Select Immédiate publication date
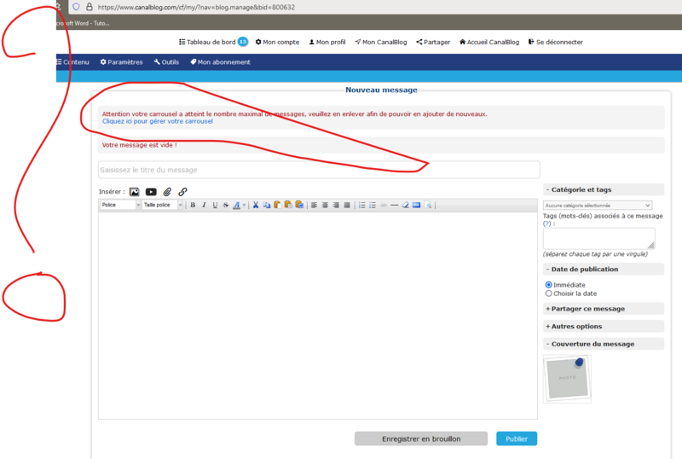Screen dimensions: 682x459 (548, 285)
